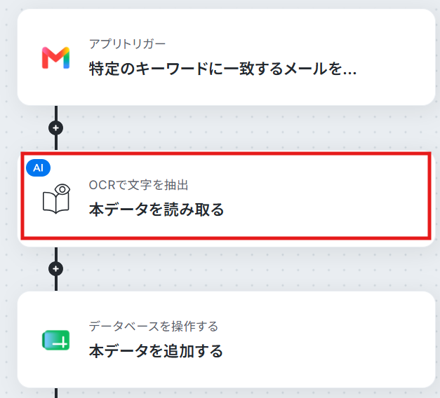
Task: Add a step below the OCR card
Action: point(56,269)
